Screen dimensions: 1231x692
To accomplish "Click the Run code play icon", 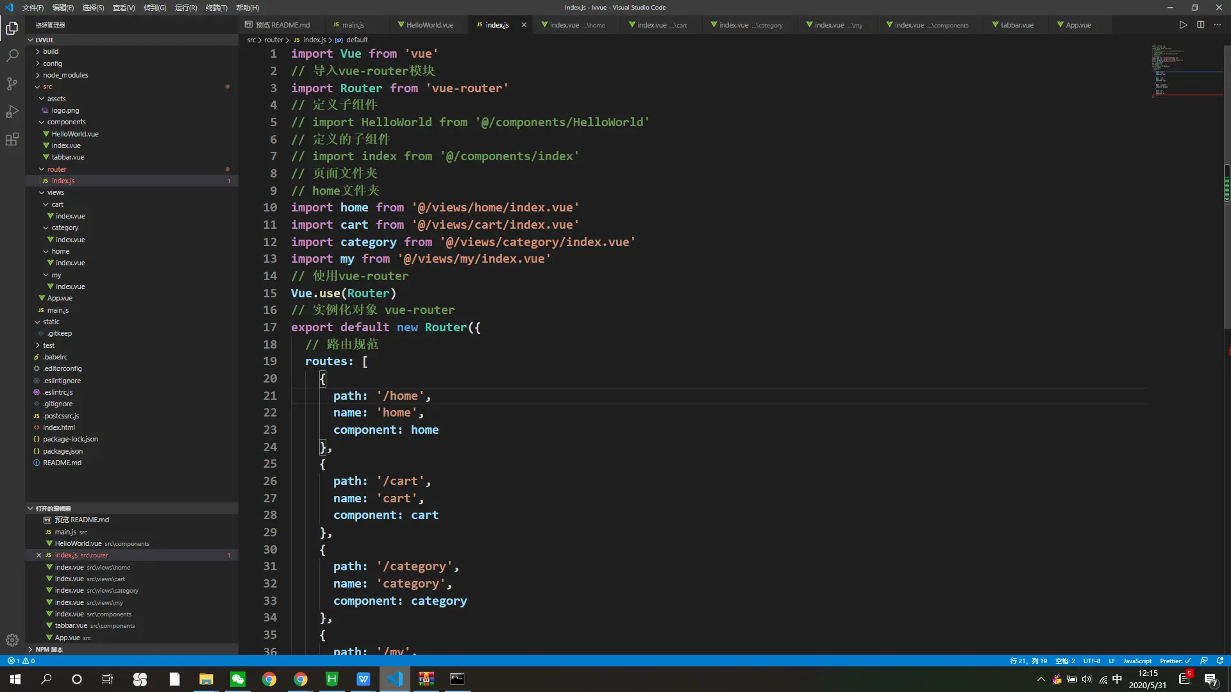I will tap(1183, 25).
